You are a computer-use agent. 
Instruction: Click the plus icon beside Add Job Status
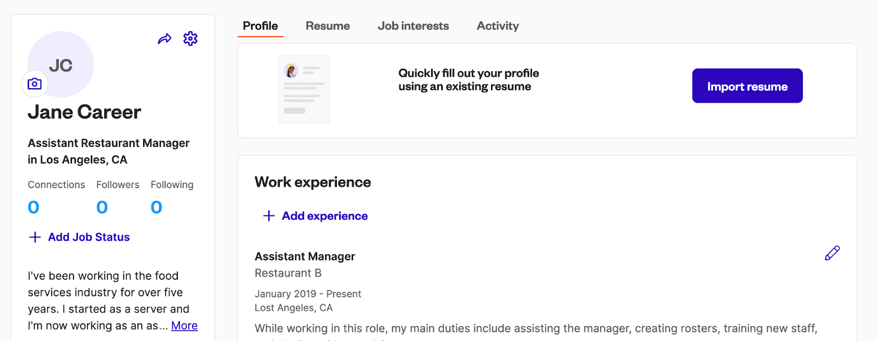[35, 237]
